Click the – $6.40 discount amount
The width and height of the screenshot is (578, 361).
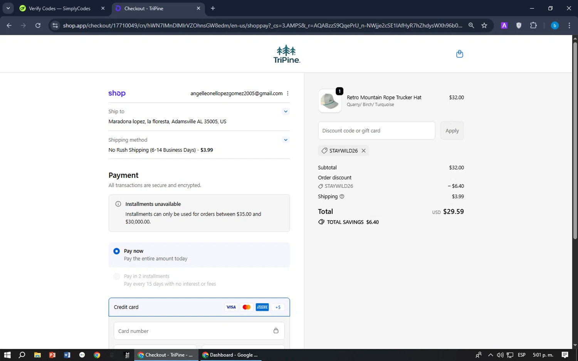(x=456, y=186)
